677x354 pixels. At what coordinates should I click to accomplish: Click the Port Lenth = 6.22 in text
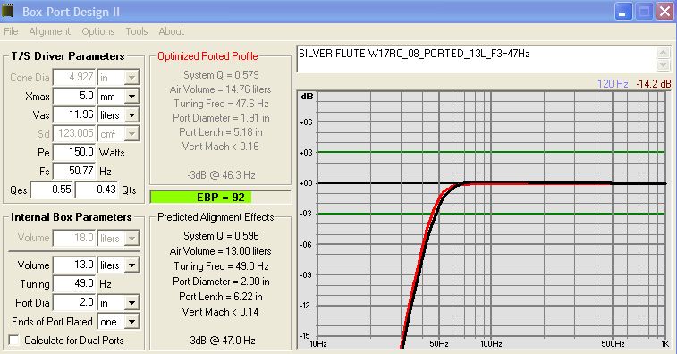221,297
